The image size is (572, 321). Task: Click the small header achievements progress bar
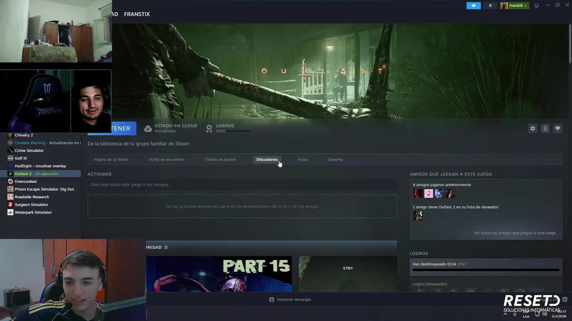coord(238,131)
